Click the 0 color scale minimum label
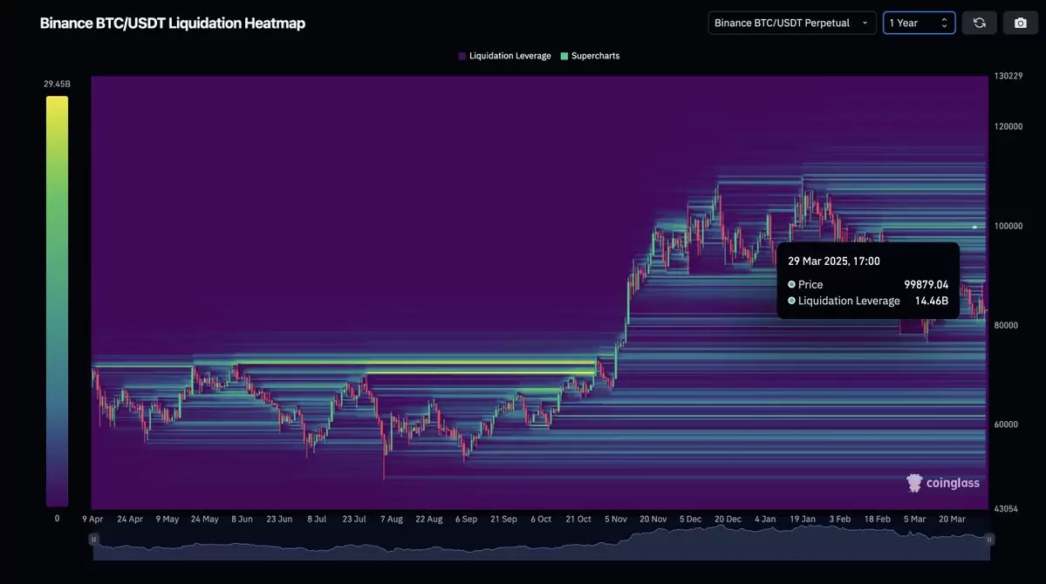 click(x=57, y=519)
